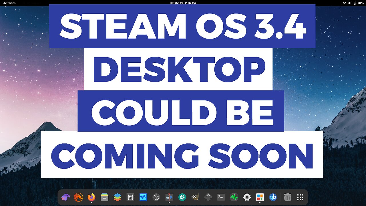The width and height of the screenshot is (366, 206).
Task: Launch Firefox from the dock
Action: pyautogui.click(x=91, y=197)
